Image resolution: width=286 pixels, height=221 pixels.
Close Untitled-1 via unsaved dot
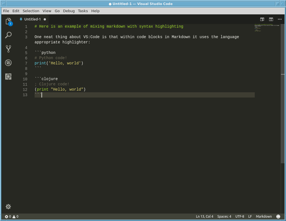click(45, 19)
